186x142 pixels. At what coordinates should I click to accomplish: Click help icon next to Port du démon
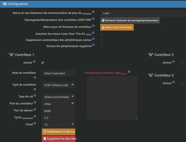35,109
